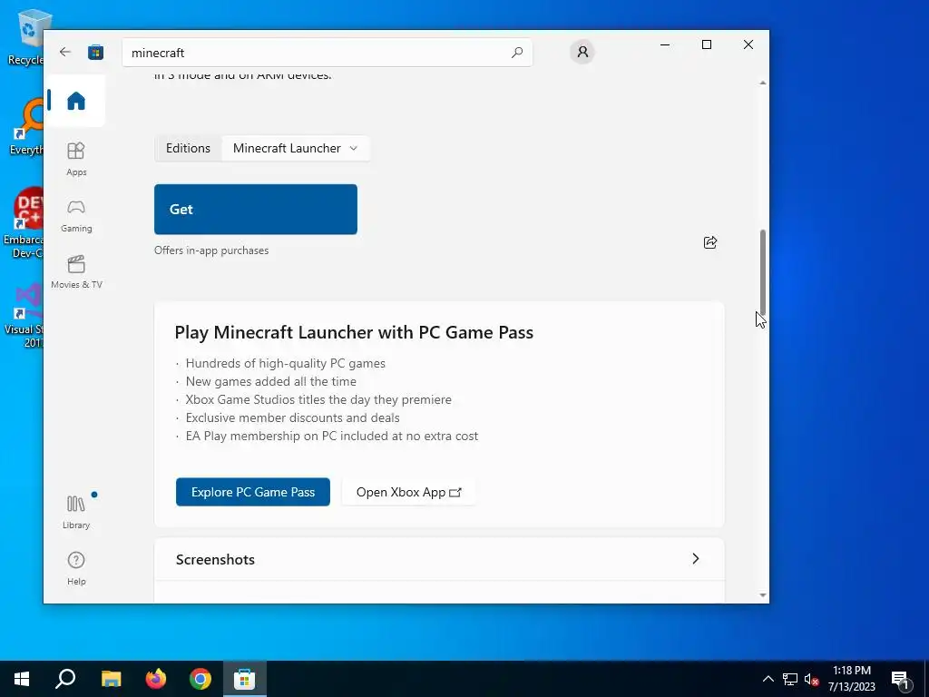
Task: Click 'Xbox Game Studios titles' bullet text
Action: 318,399
